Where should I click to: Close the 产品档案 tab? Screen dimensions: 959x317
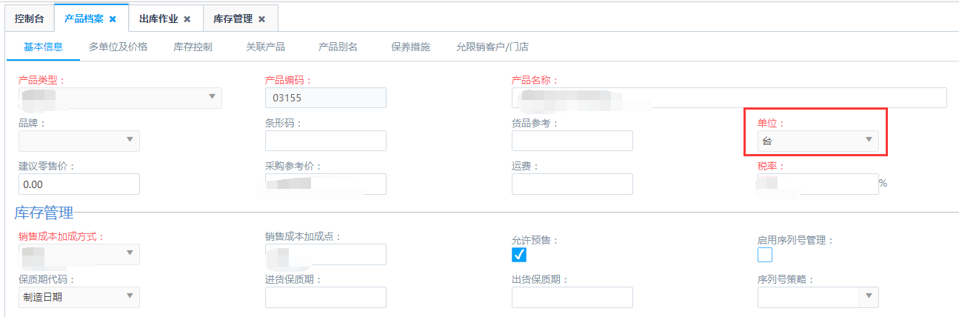pos(113,19)
